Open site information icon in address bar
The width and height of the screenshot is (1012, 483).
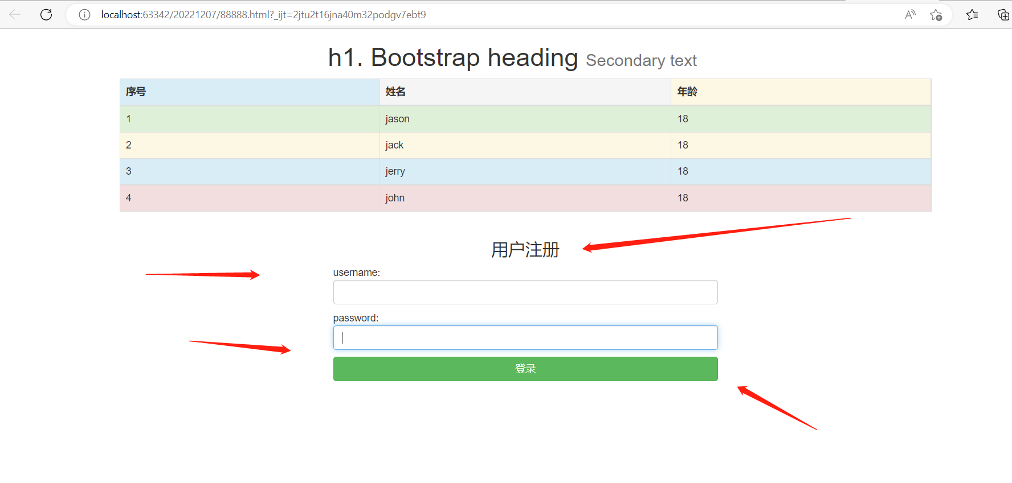point(84,15)
